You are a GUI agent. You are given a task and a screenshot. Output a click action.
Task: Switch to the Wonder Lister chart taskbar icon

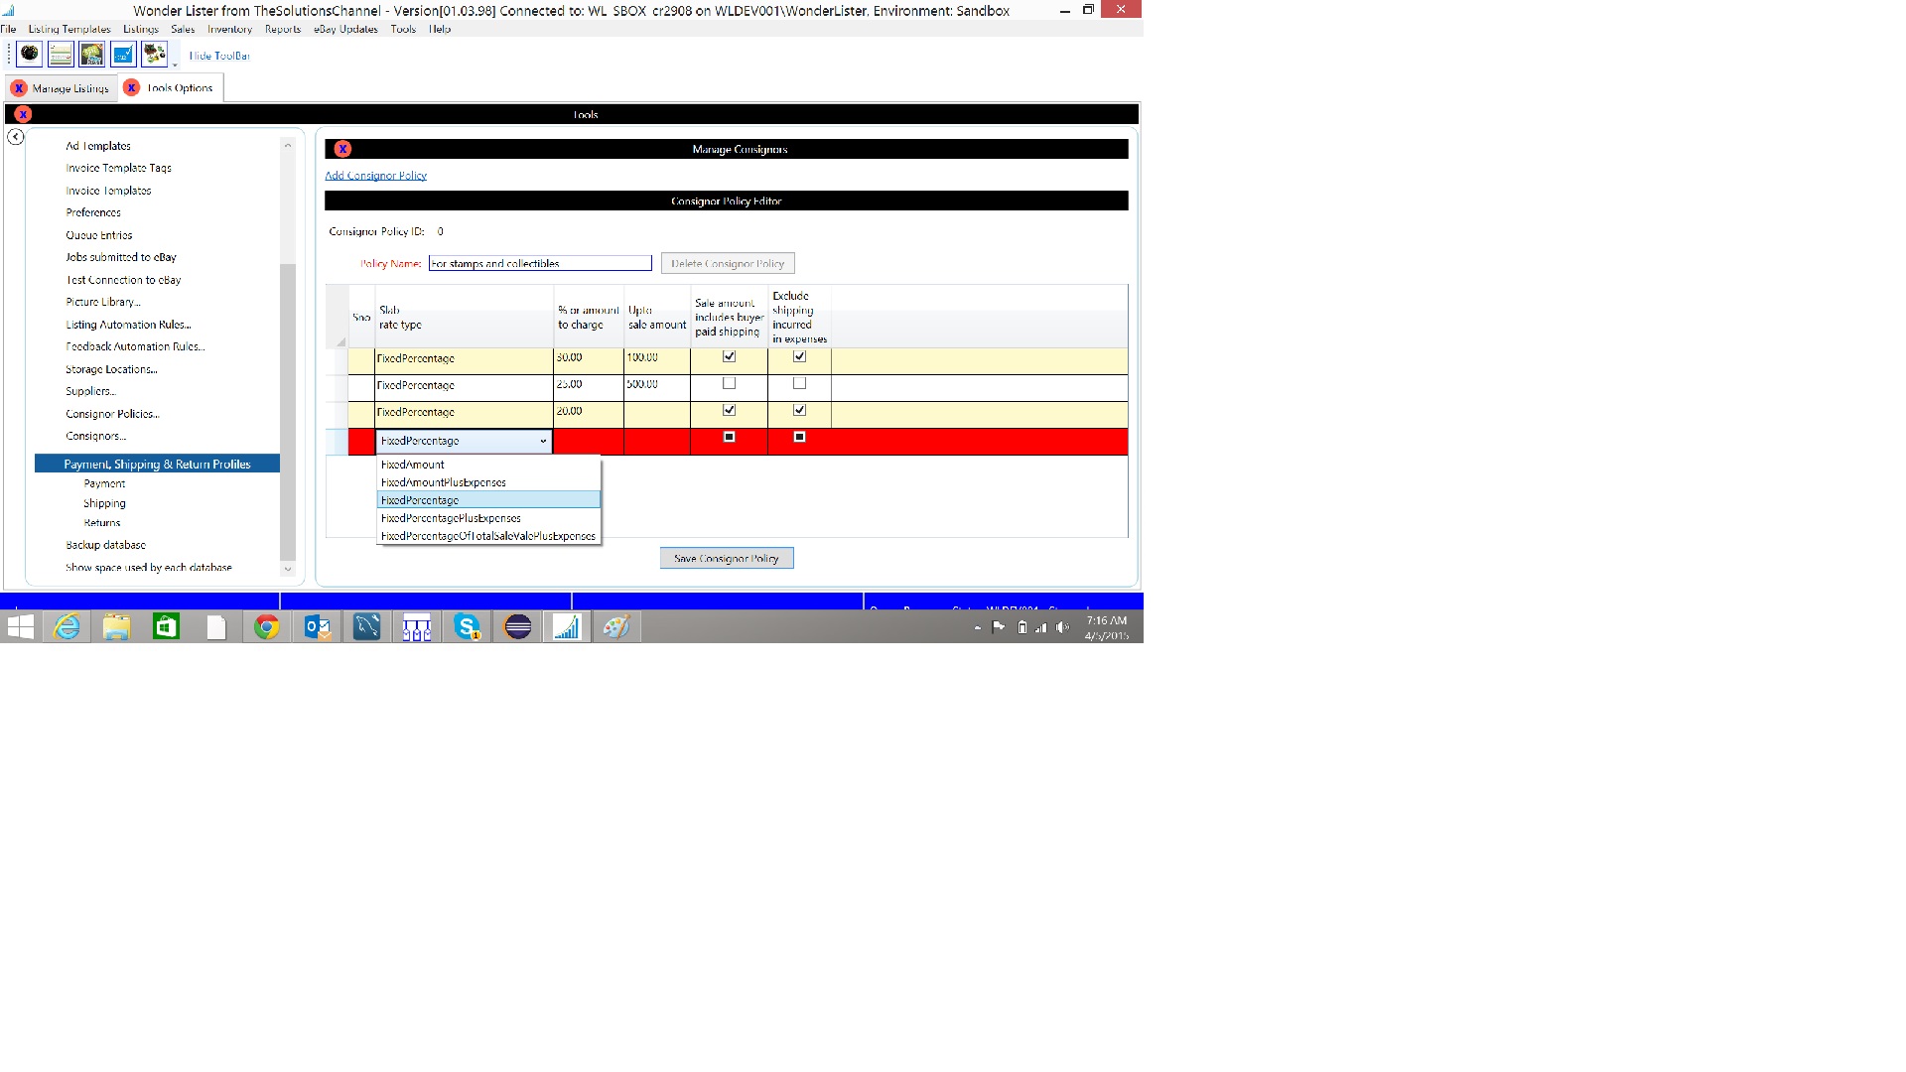click(567, 626)
